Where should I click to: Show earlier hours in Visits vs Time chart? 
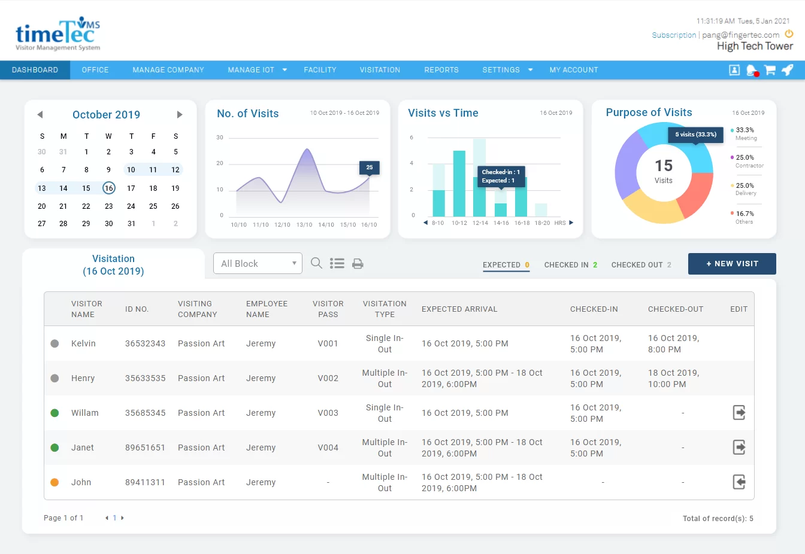(426, 223)
